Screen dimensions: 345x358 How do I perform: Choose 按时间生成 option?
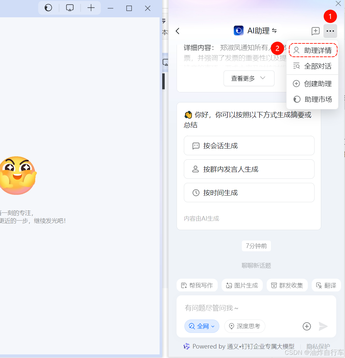249,193
